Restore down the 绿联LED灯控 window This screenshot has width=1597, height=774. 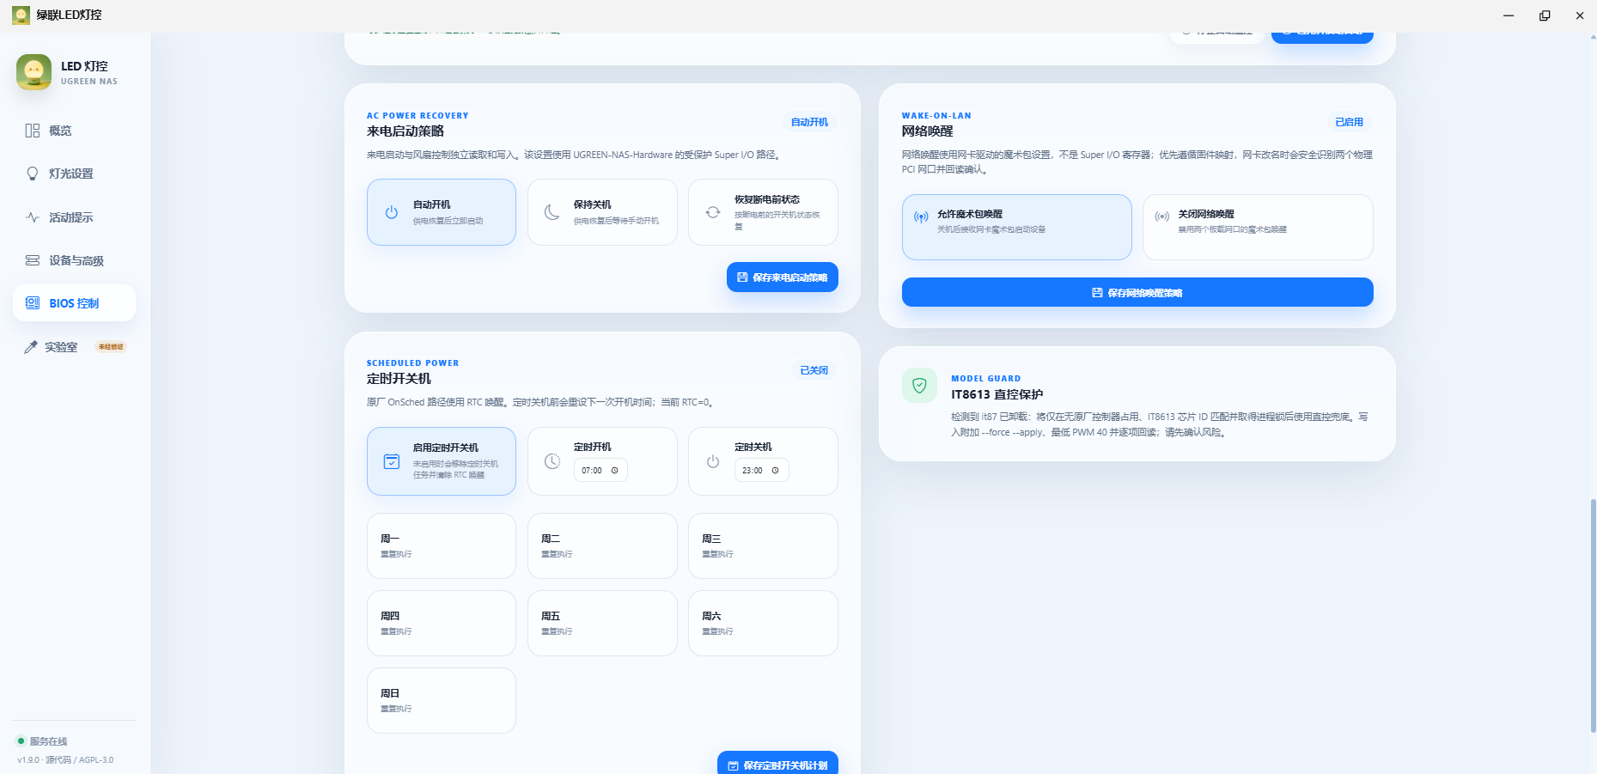pos(1545,15)
